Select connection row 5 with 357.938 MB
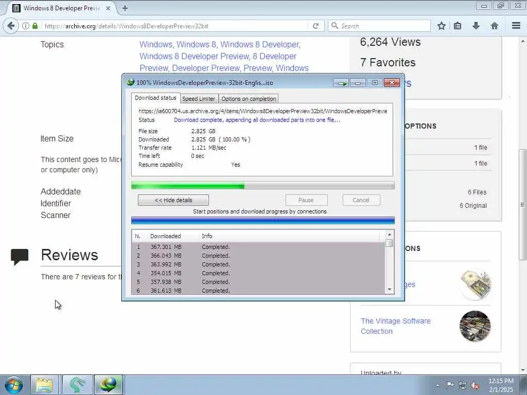 coord(258,282)
